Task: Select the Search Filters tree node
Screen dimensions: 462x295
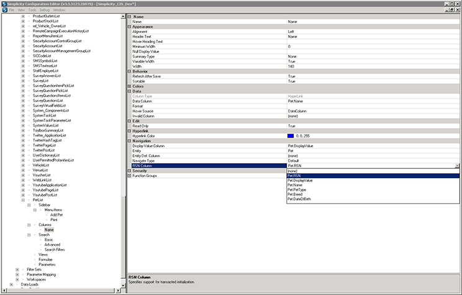Action: point(55,250)
